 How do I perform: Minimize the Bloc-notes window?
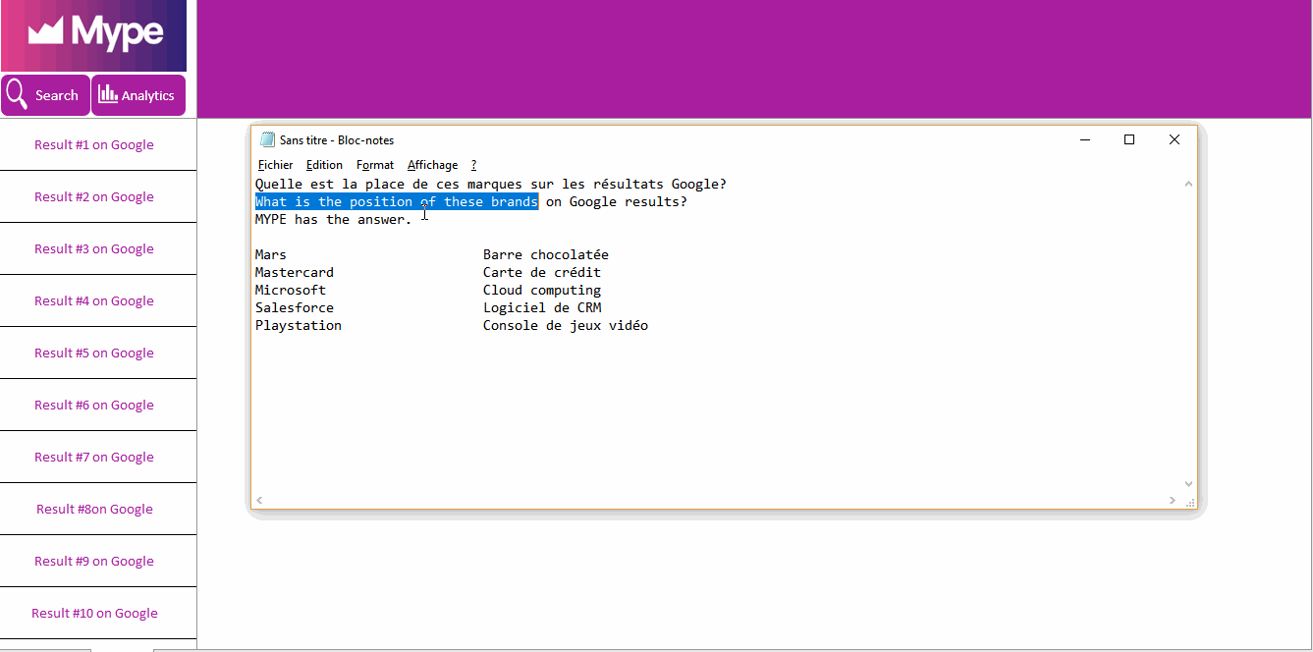pos(1084,139)
